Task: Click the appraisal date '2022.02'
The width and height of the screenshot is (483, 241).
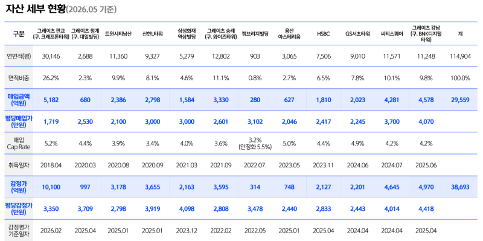Action: click(x=221, y=230)
